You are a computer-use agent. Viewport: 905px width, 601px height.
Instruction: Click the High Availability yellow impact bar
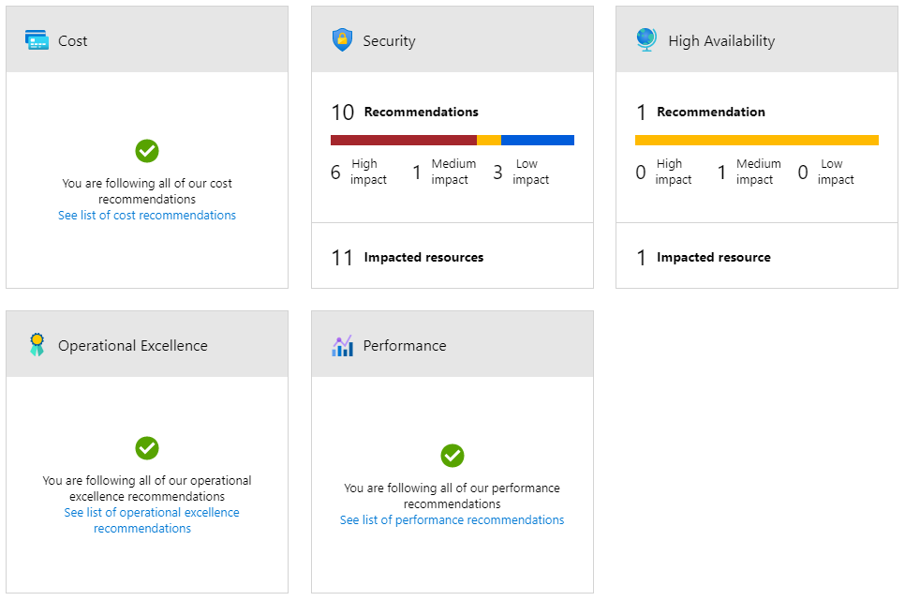[757, 140]
